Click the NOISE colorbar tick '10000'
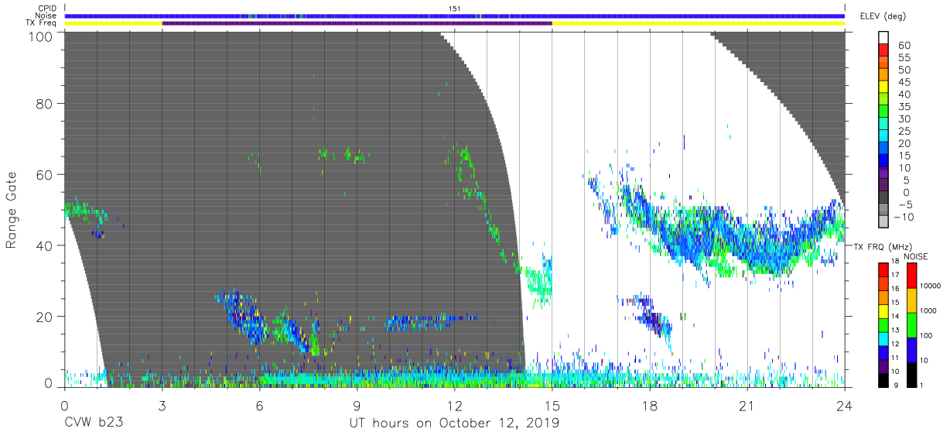The image size is (950, 439). 931,286
